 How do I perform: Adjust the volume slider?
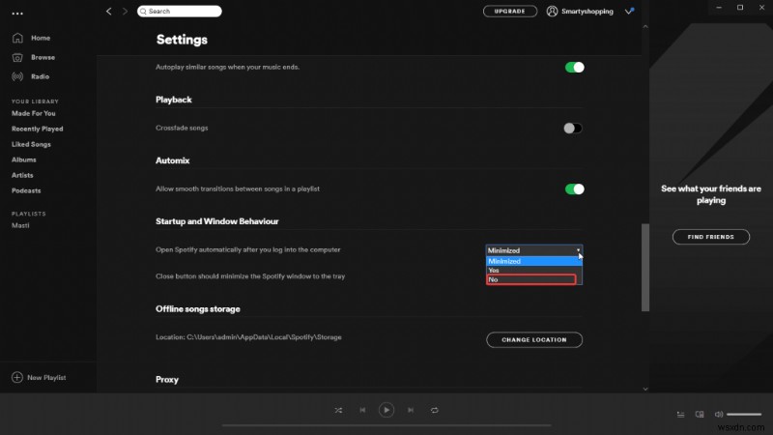point(744,415)
